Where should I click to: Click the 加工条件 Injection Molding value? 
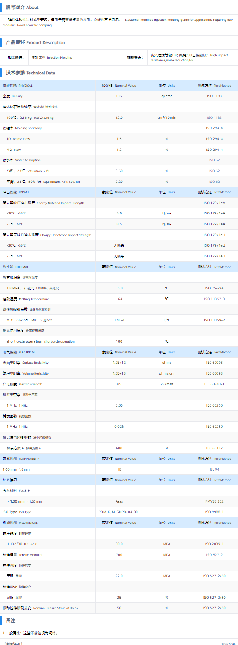tap(52, 57)
